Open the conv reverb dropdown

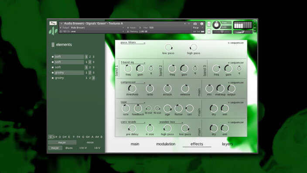point(133,122)
